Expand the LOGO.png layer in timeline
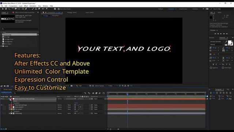 pos(10,113)
